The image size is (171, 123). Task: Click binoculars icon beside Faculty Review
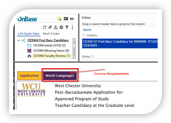click(29, 56)
